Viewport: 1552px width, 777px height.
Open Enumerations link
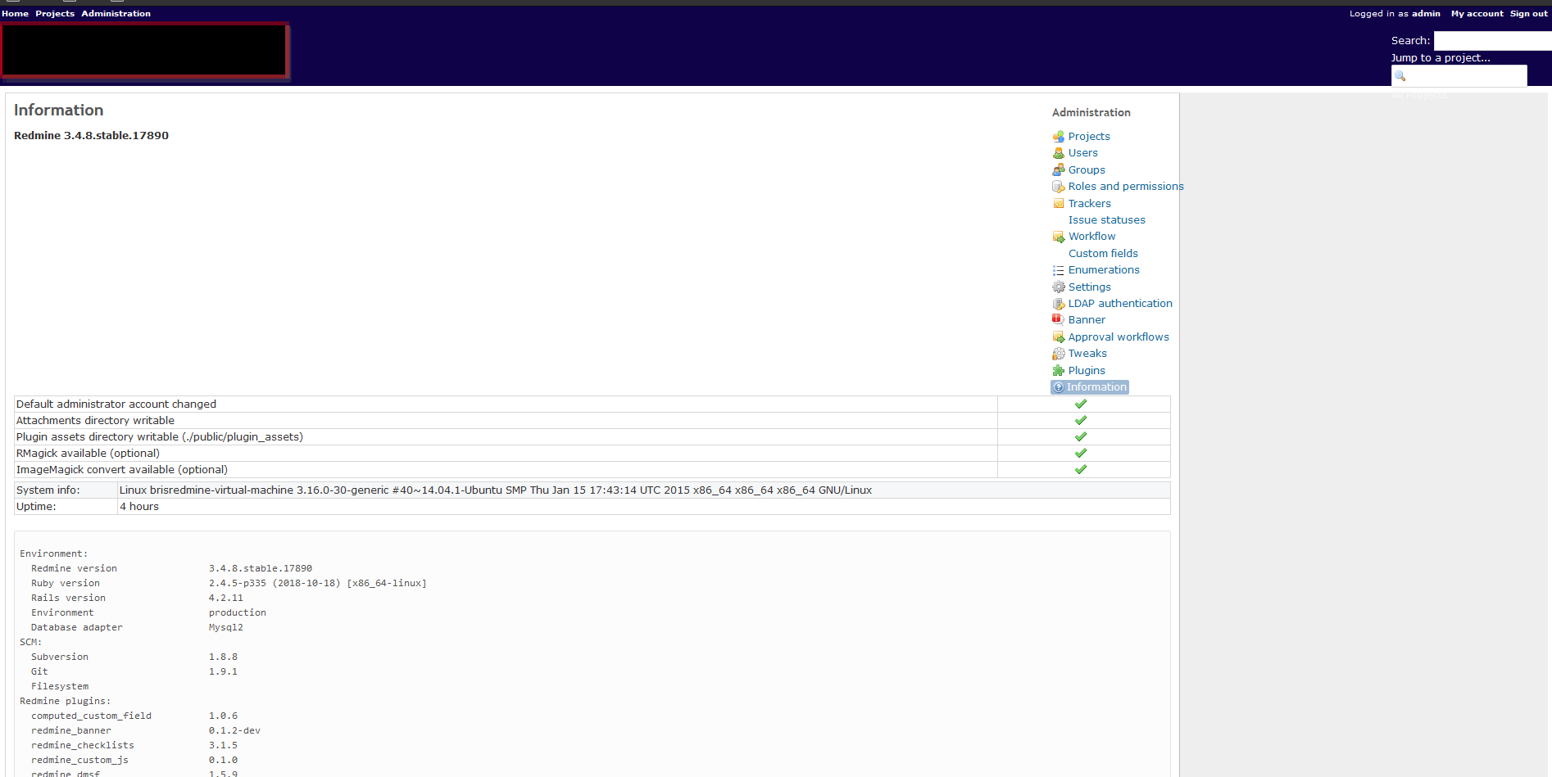pos(1104,270)
